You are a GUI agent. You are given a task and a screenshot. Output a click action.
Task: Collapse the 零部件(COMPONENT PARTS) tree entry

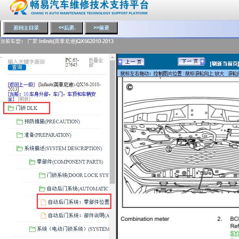coord(70,162)
